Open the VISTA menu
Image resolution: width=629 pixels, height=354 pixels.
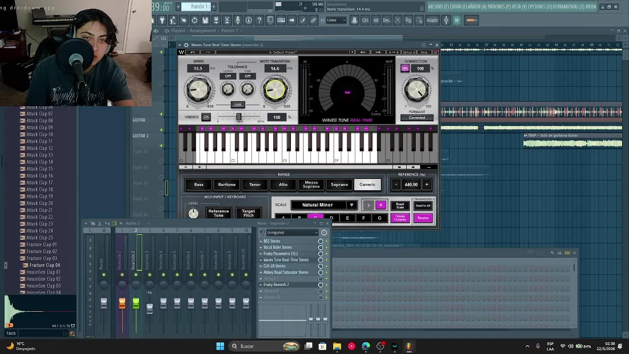point(519,6)
